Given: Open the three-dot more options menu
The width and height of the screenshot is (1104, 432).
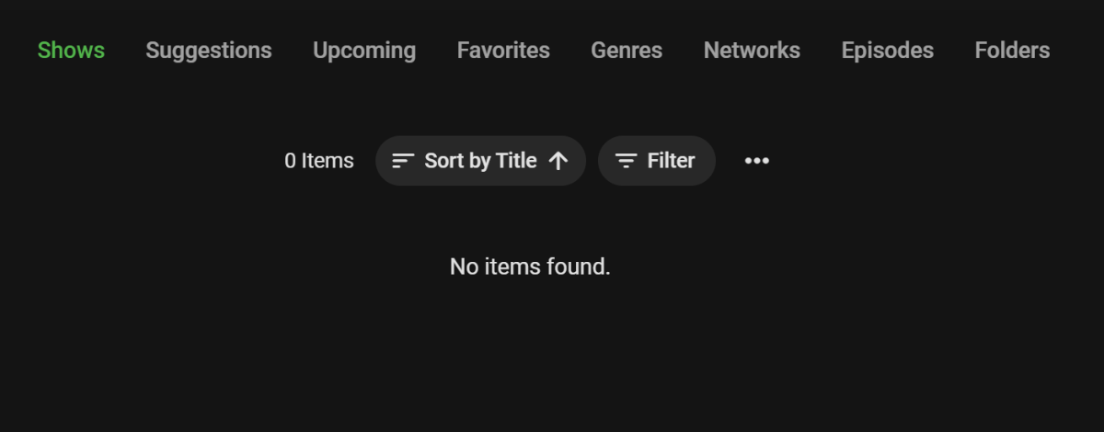Looking at the screenshot, I should click(756, 161).
